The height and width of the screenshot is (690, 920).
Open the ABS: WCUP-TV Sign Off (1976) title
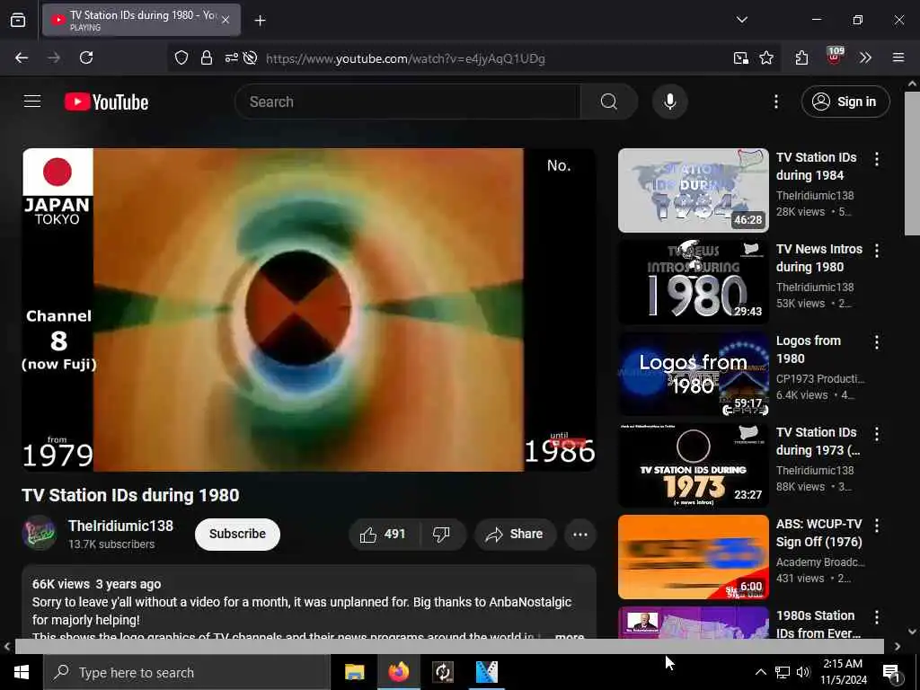(819, 533)
